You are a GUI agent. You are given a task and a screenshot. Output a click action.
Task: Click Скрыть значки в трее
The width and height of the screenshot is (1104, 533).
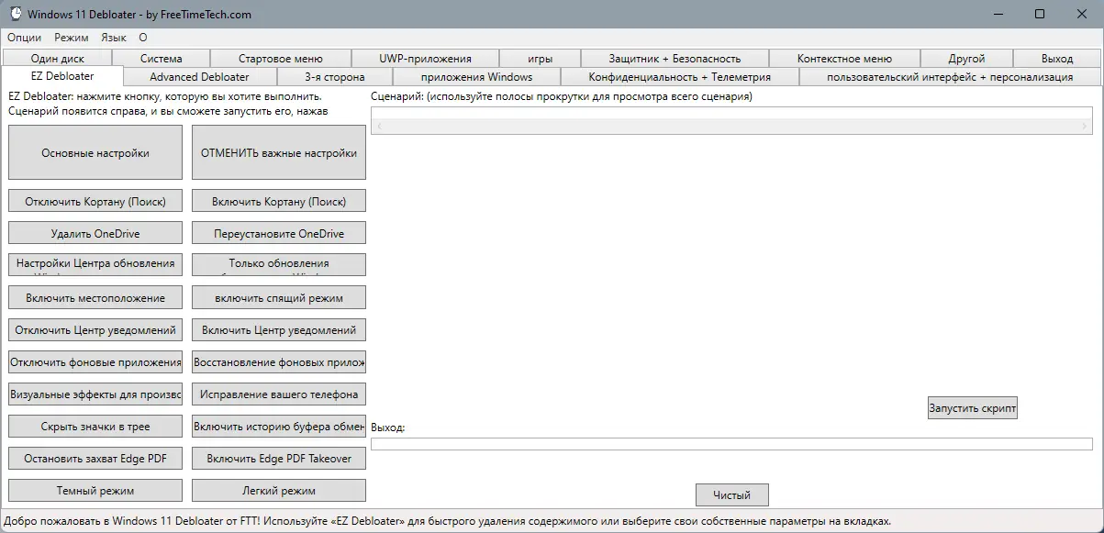[x=95, y=426]
